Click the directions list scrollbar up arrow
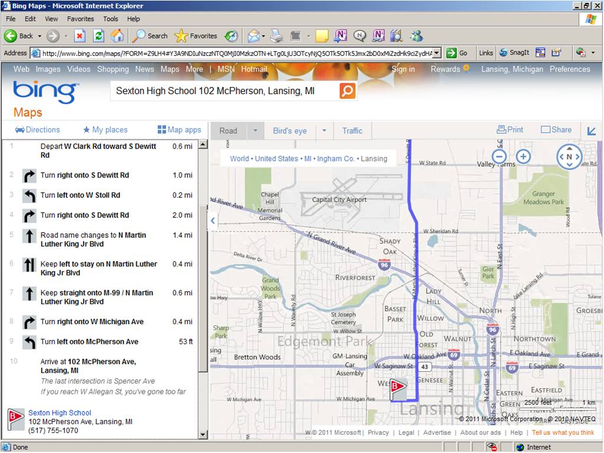This screenshot has width=604, height=453. 203,145
